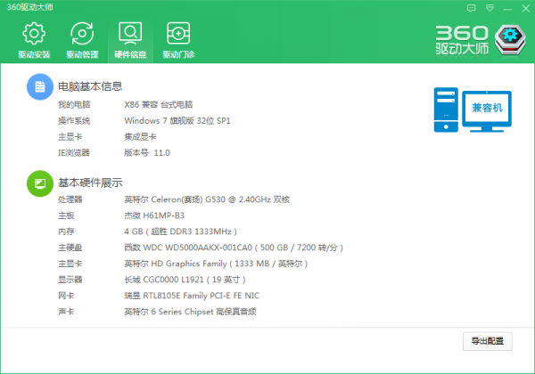This screenshot has height=374, width=535.
Task: Click the 360驱动大师 window title text
Action: click(29, 7)
